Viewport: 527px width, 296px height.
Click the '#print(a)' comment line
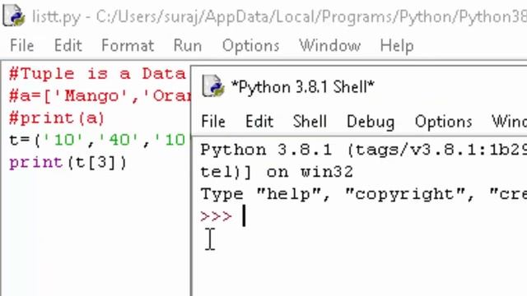pyautogui.click(x=57, y=118)
